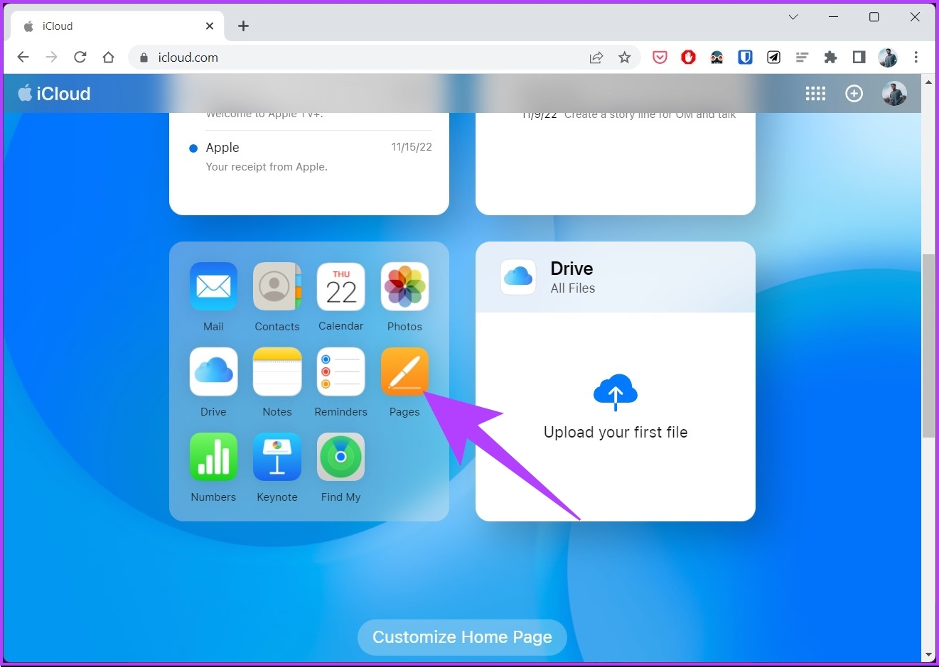
Task: Open iCloud Mail from the grid
Action: pyautogui.click(x=213, y=286)
